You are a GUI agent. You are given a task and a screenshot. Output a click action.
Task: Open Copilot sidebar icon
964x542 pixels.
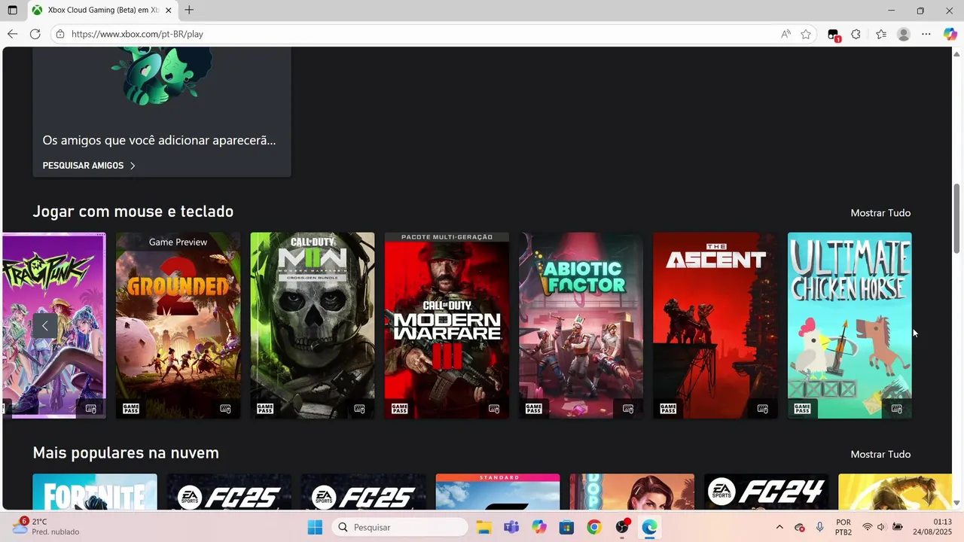(x=950, y=34)
